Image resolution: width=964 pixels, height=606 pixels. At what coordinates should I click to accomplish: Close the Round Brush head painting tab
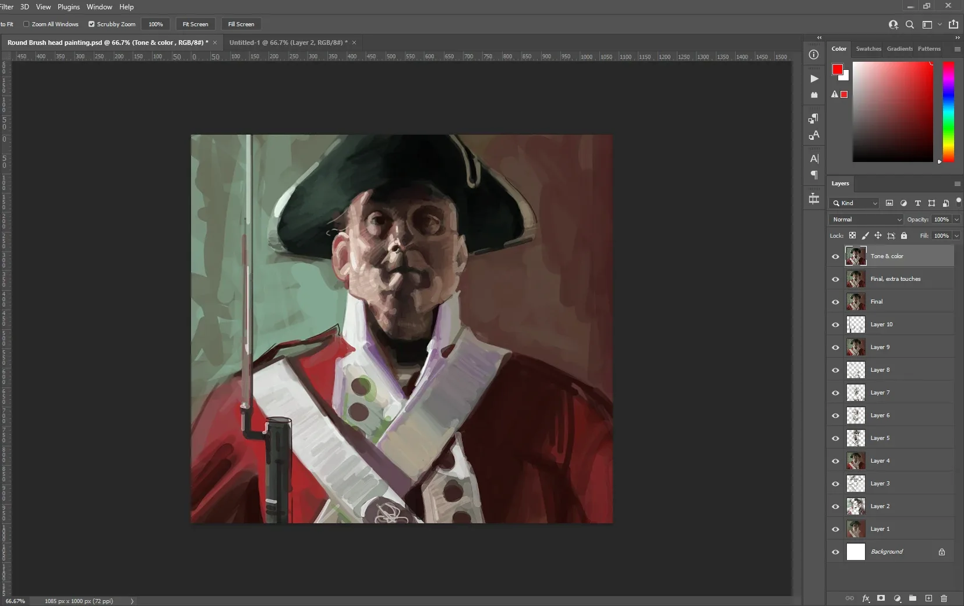215,43
